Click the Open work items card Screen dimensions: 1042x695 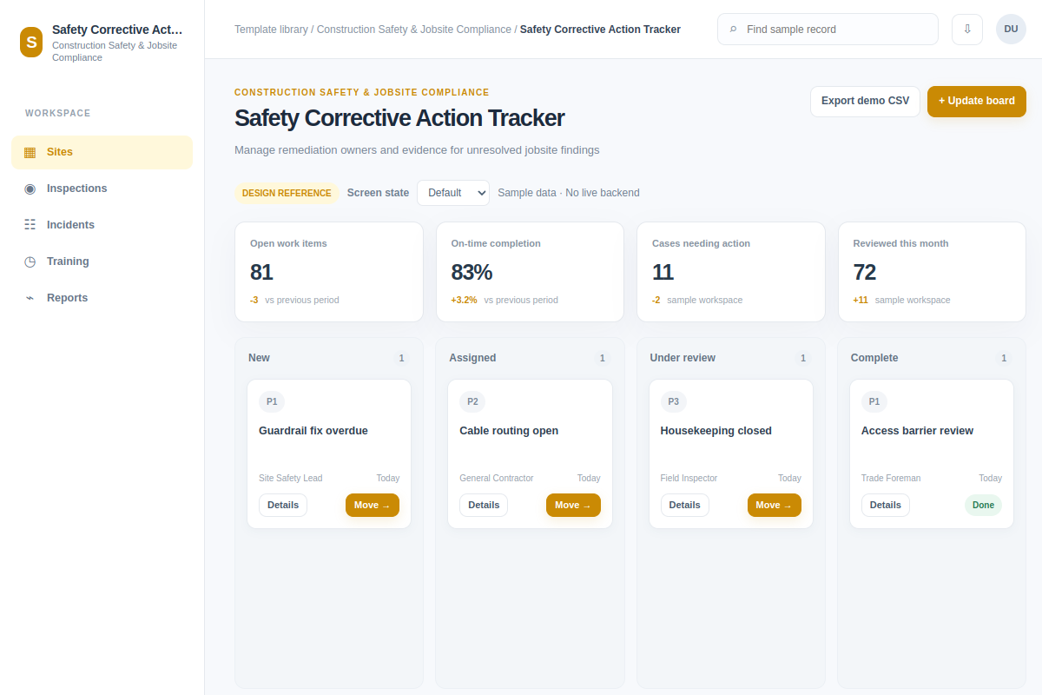click(329, 272)
